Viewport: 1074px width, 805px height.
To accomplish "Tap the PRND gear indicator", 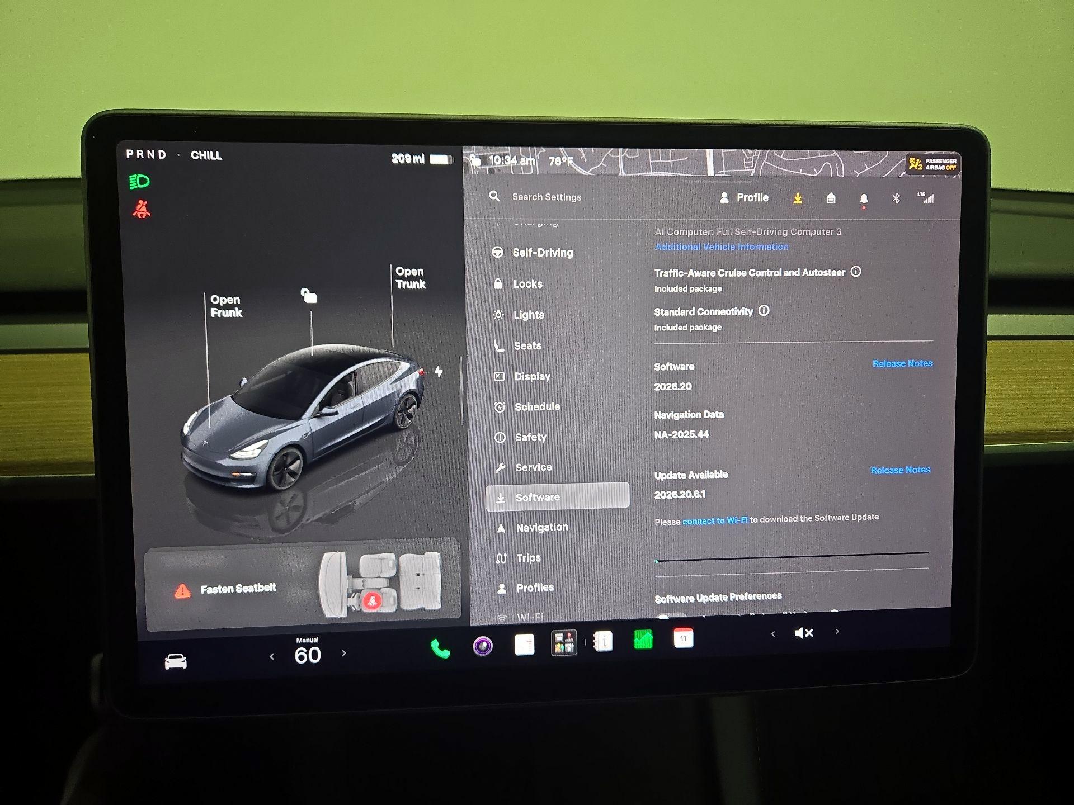I will 146,154.
